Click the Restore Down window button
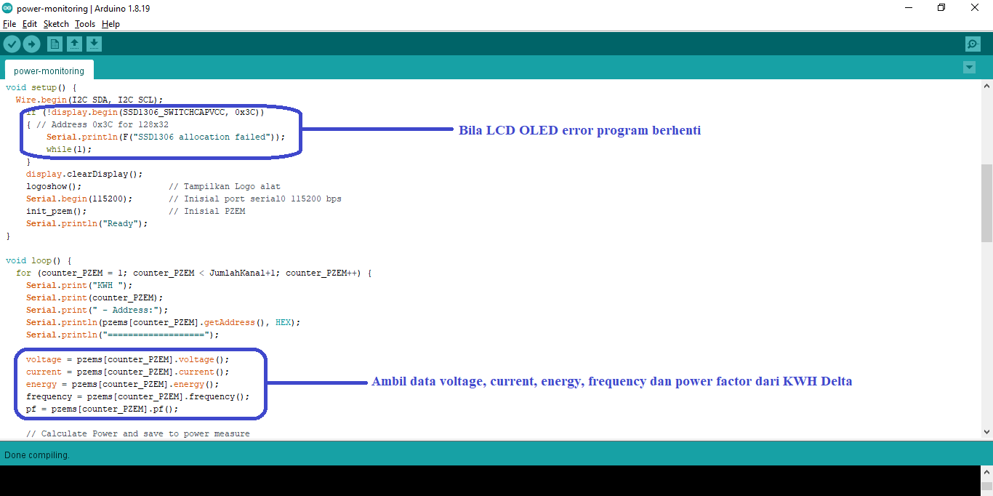The image size is (993, 496). (941, 8)
